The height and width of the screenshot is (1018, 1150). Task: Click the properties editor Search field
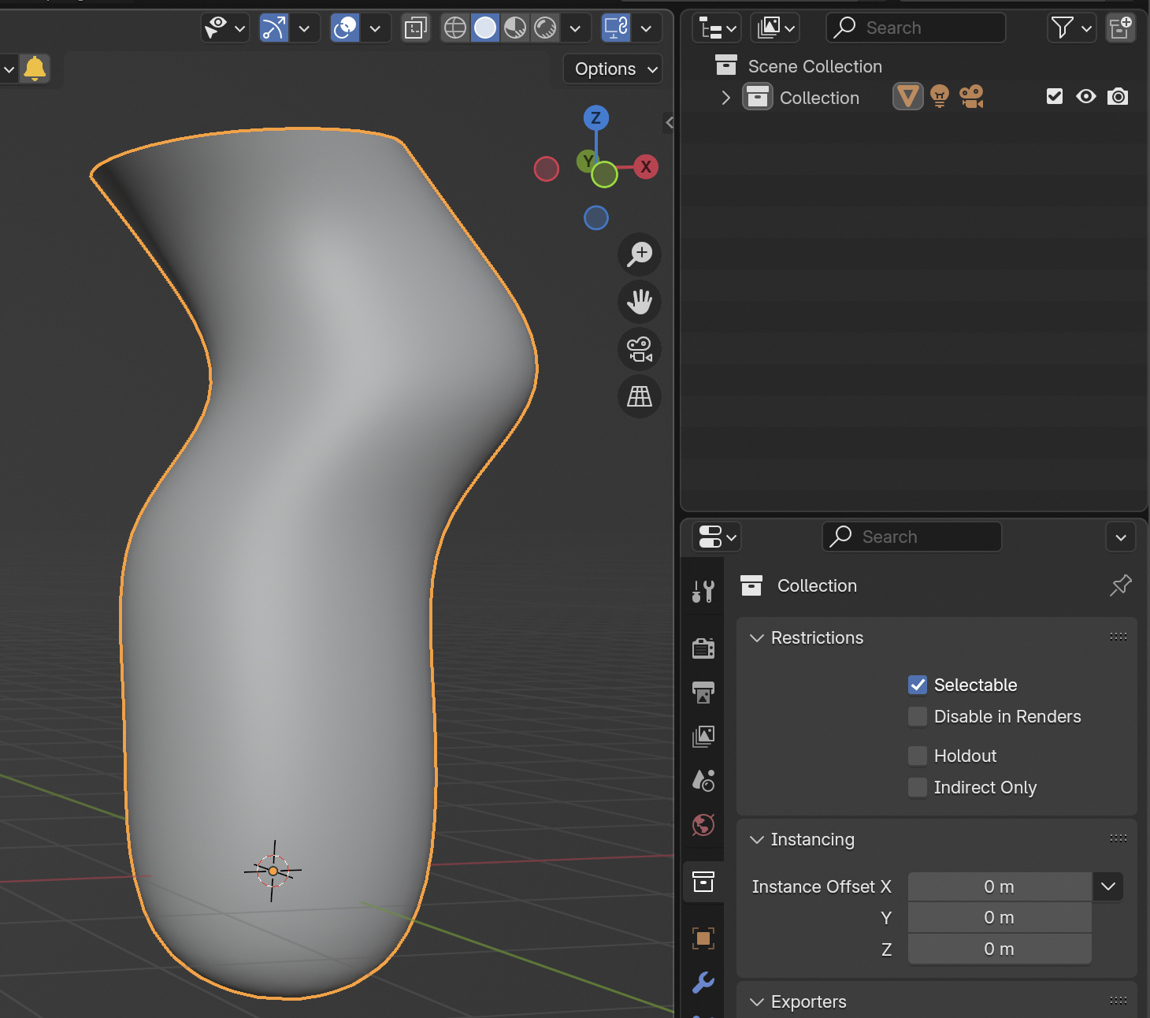(x=912, y=537)
